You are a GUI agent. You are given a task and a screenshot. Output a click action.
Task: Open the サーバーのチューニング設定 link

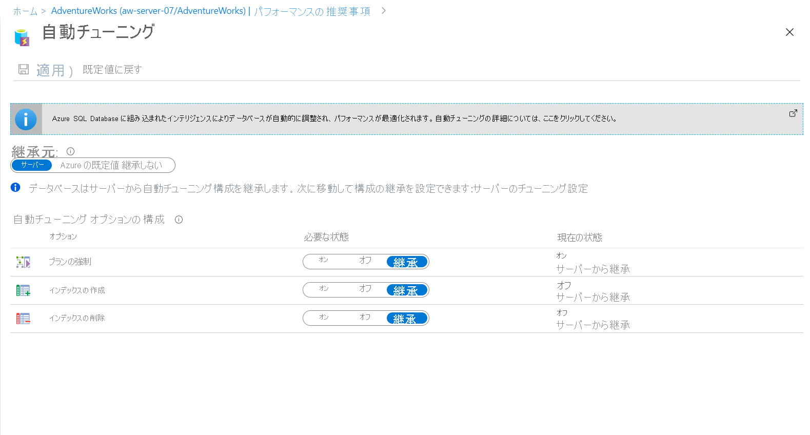[530, 189]
